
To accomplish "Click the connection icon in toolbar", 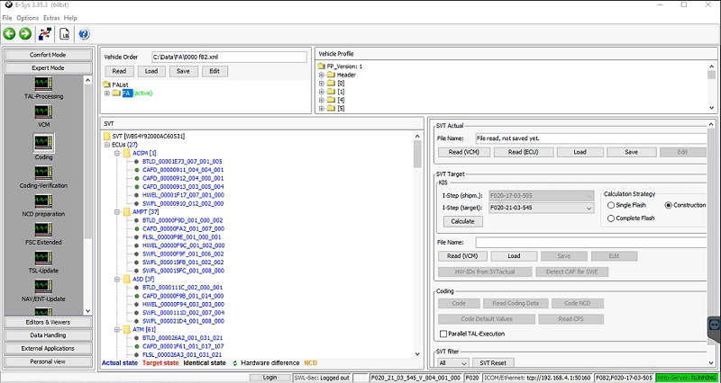I will 45,34.
